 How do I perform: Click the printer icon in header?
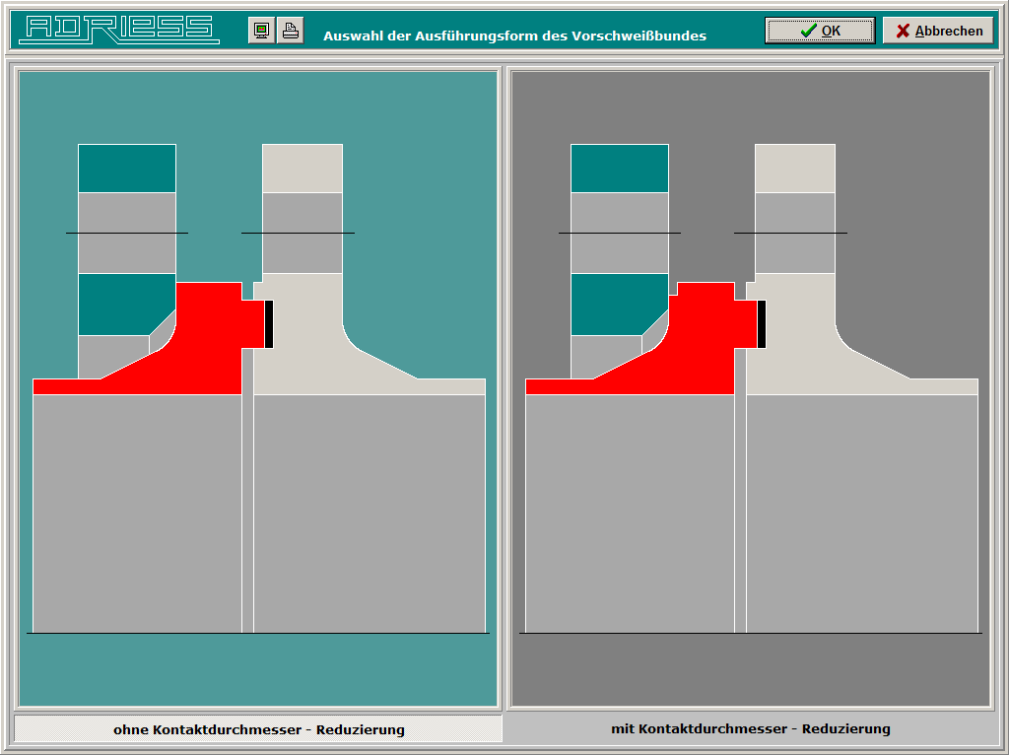(290, 31)
